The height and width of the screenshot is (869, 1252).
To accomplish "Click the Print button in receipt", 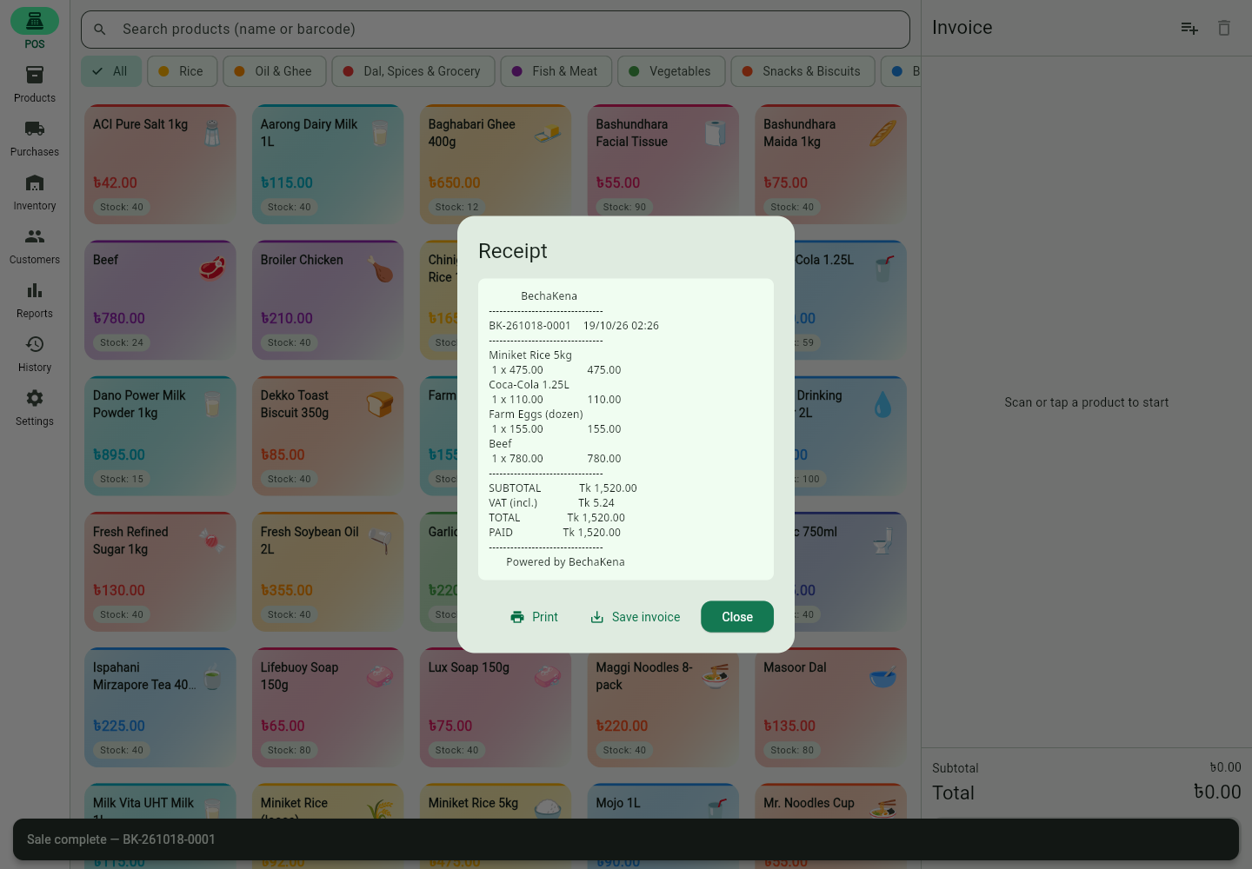I will [534, 617].
